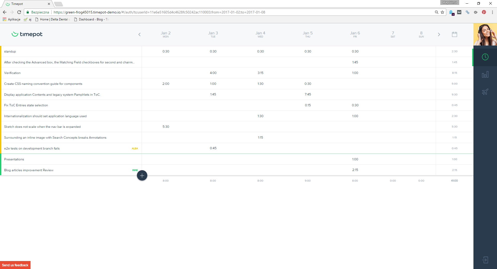Click the standup task row name

(x=10, y=51)
